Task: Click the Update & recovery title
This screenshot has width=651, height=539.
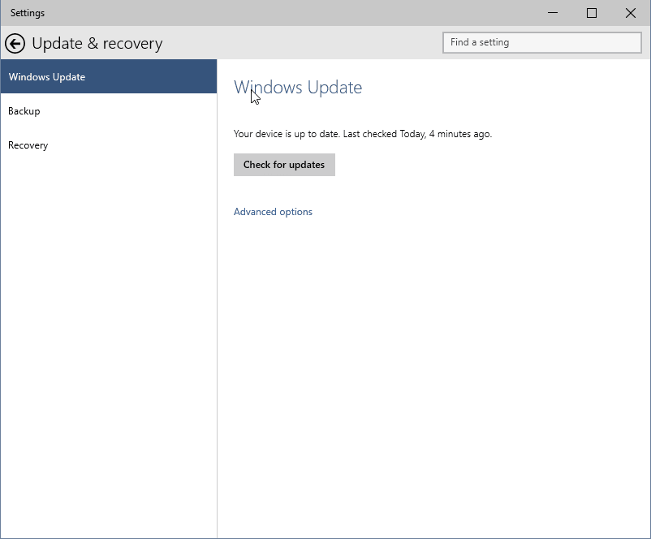Action: click(x=97, y=43)
